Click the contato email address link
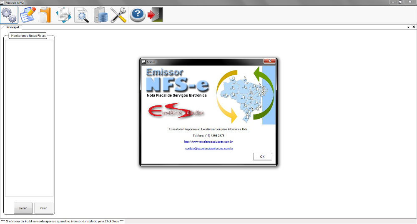 pyautogui.click(x=209, y=148)
